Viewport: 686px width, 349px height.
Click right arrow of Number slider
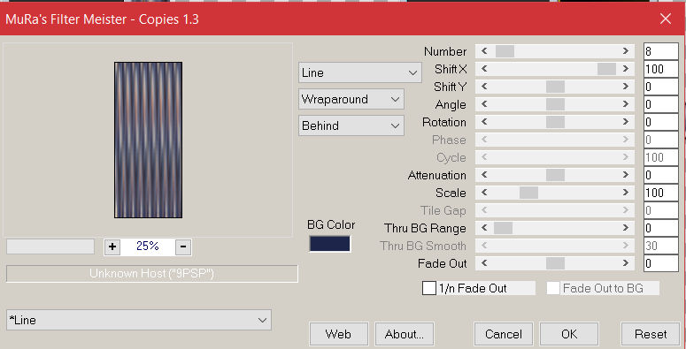(626, 51)
